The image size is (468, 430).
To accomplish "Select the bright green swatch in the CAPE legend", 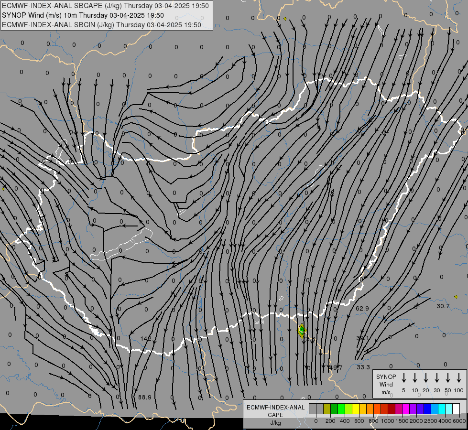I will (x=341, y=409).
